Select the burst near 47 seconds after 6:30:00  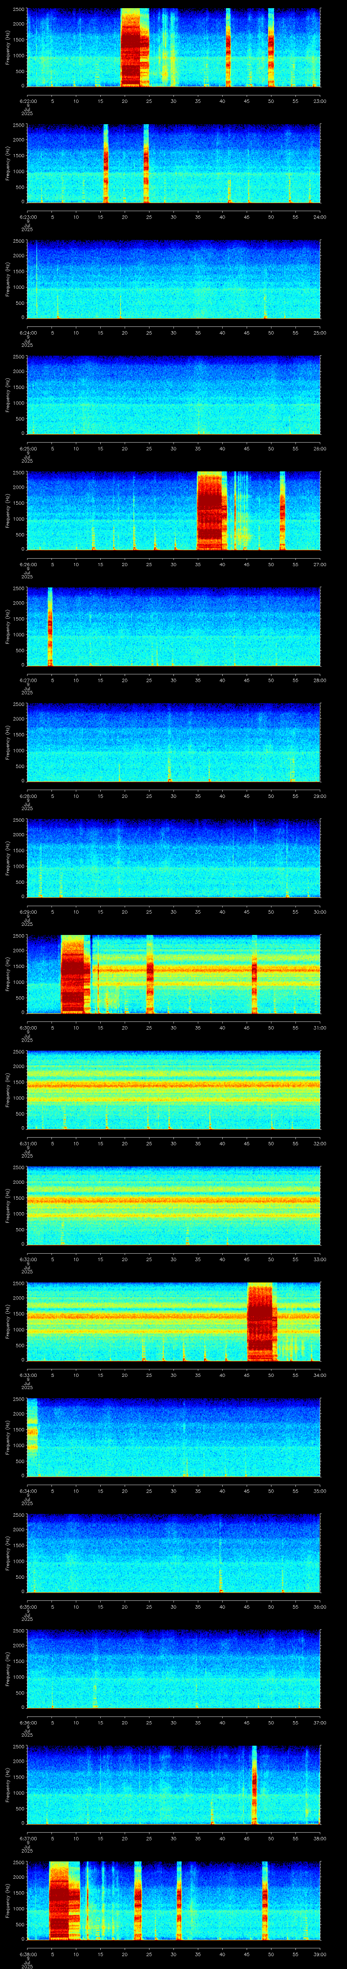254,974
